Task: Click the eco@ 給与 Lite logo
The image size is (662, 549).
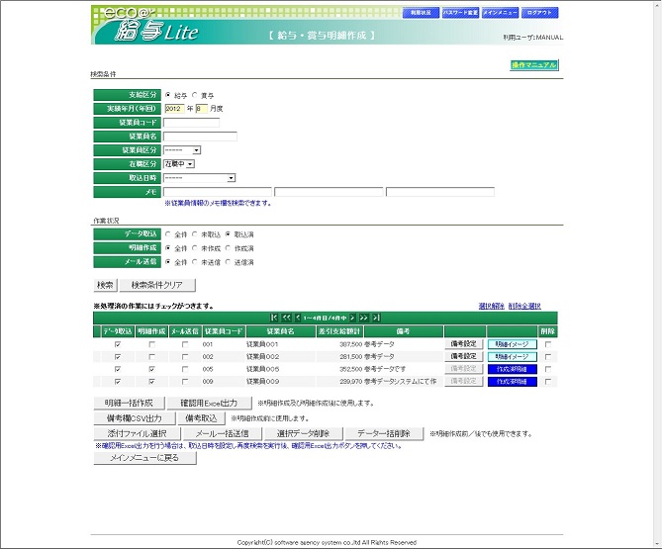Action: (x=152, y=26)
